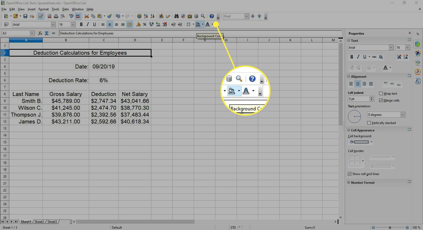
Task: Open Styles and Formatting in sidebar
Action: [x=418, y=53]
